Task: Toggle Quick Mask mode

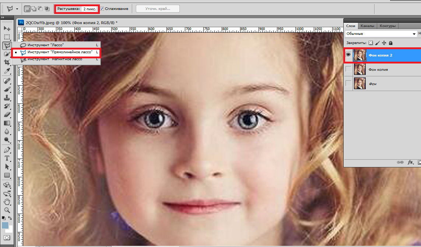Action: click(x=7, y=237)
